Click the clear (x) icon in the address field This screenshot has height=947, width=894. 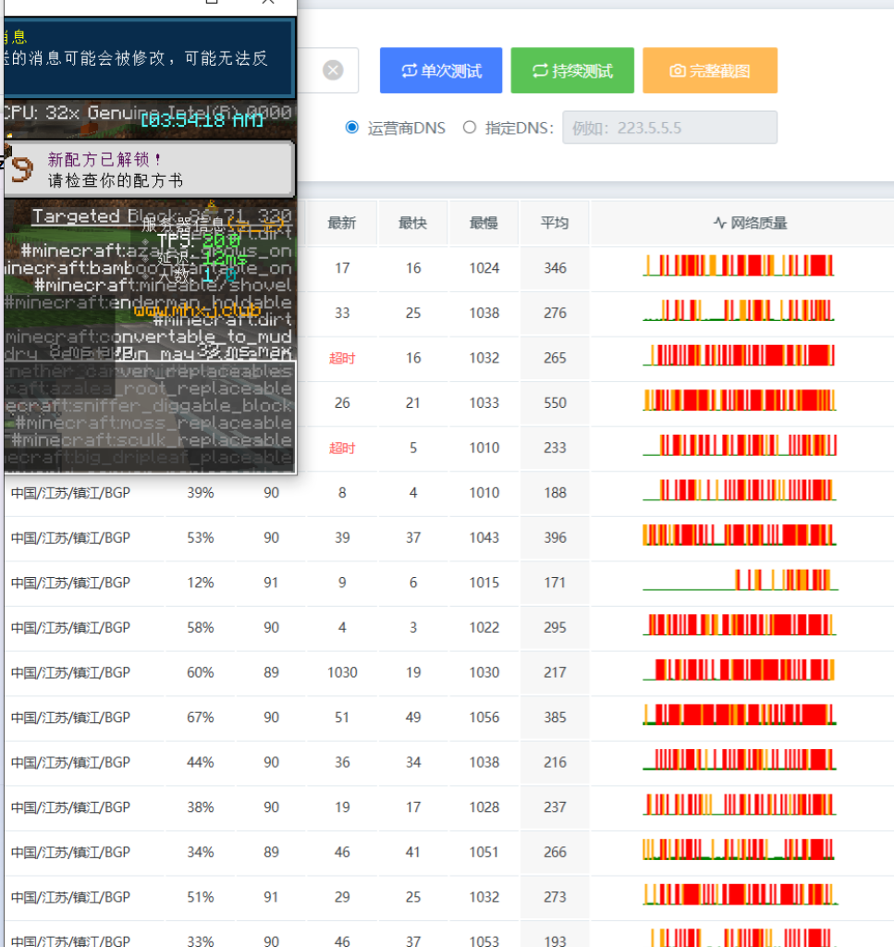[x=333, y=69]
